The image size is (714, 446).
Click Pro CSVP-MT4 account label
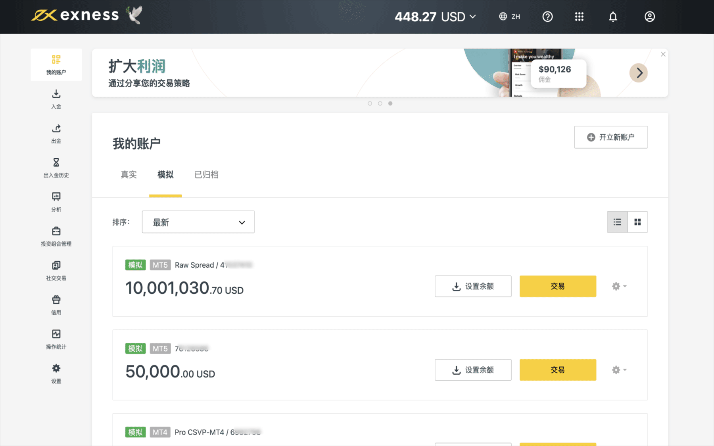[218, 432]
